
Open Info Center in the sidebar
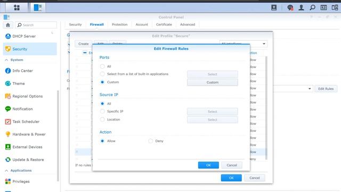pos(30,71)
